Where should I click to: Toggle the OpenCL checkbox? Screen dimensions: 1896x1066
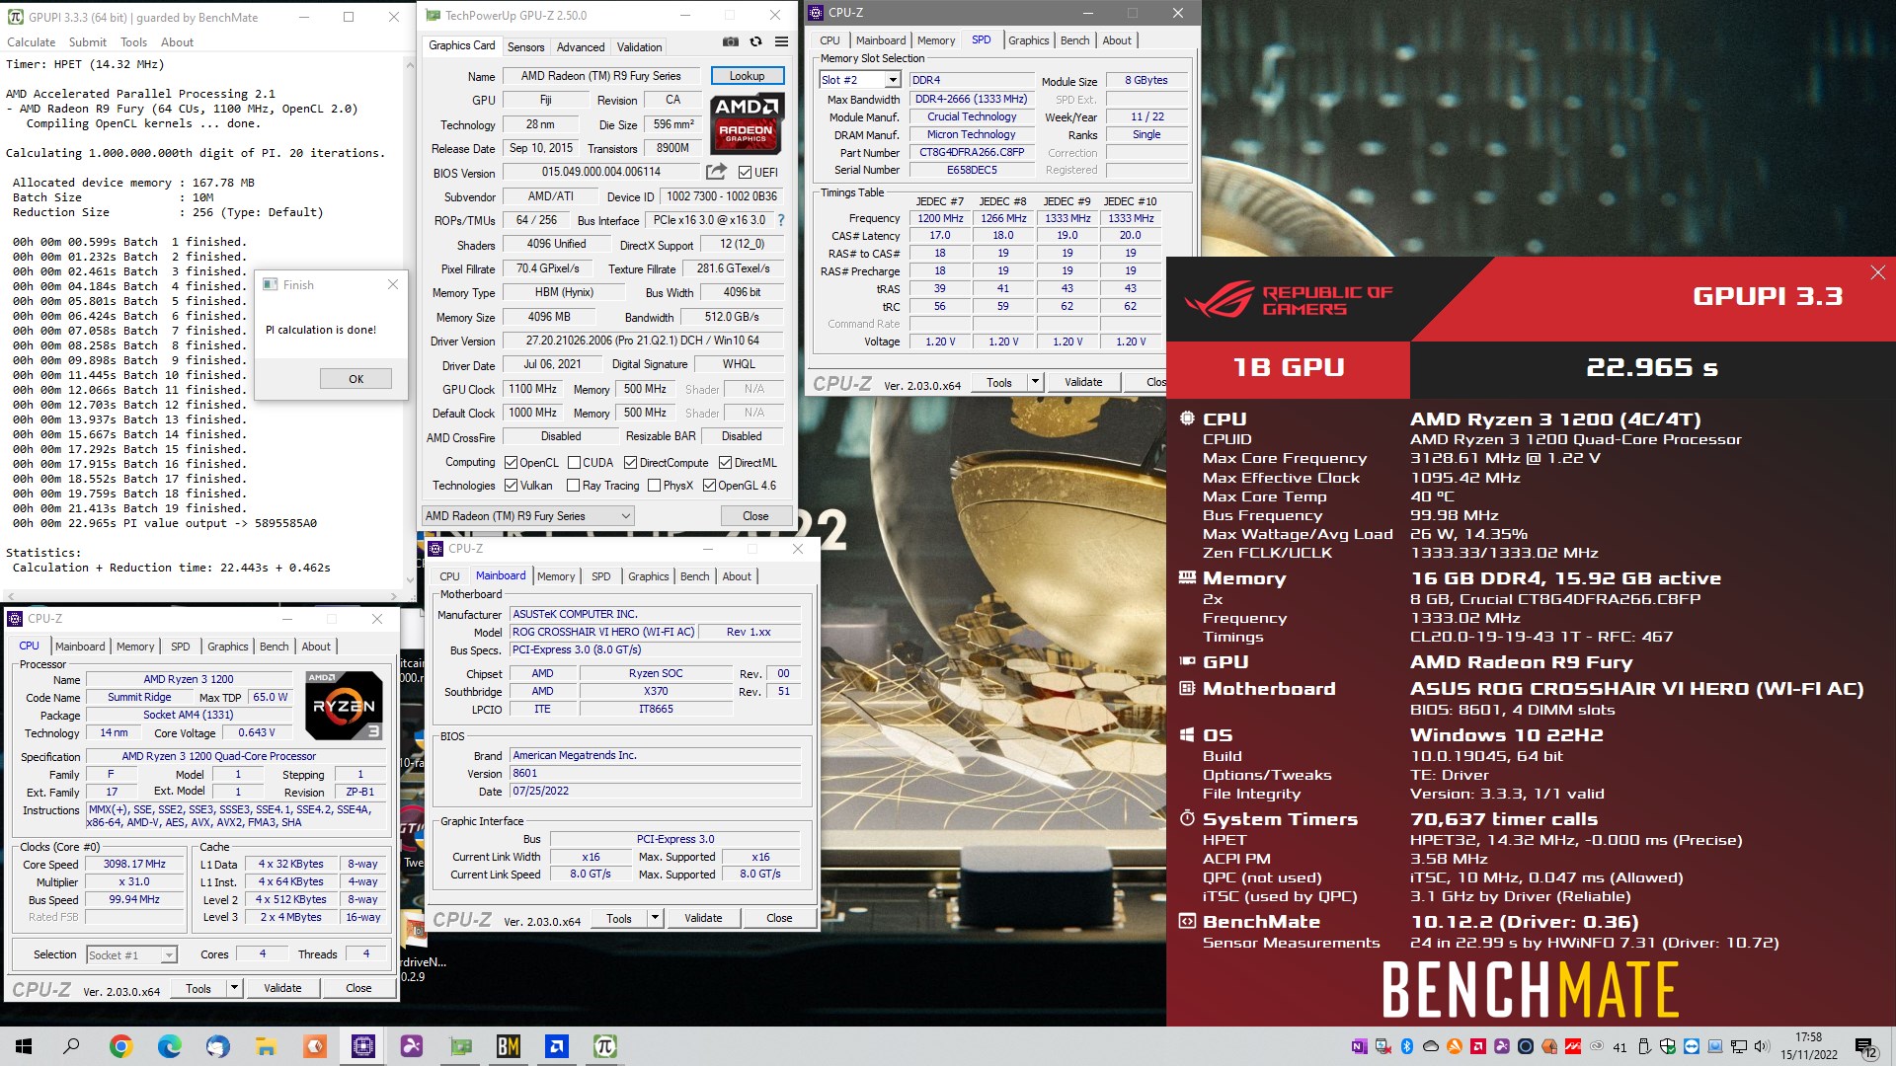click(x=511, y=463)
